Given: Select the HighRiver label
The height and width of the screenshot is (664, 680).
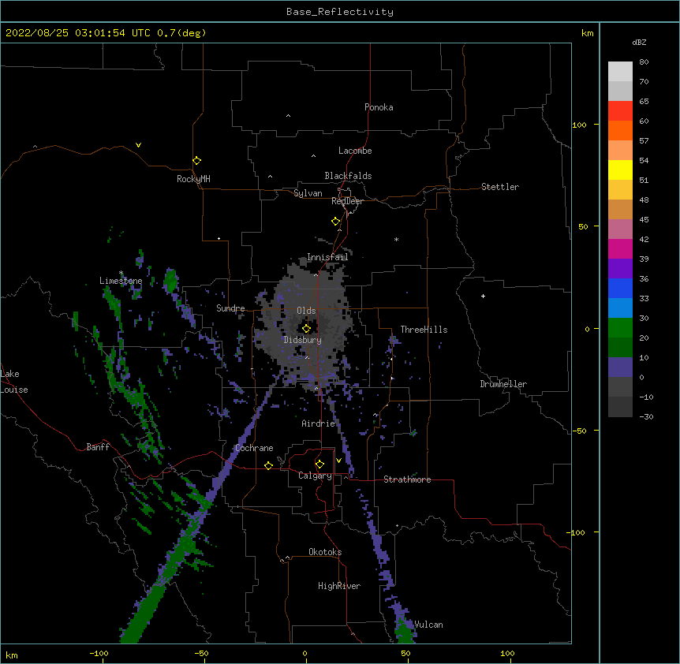Looking at the screenshot, I should tap(339, 586).
